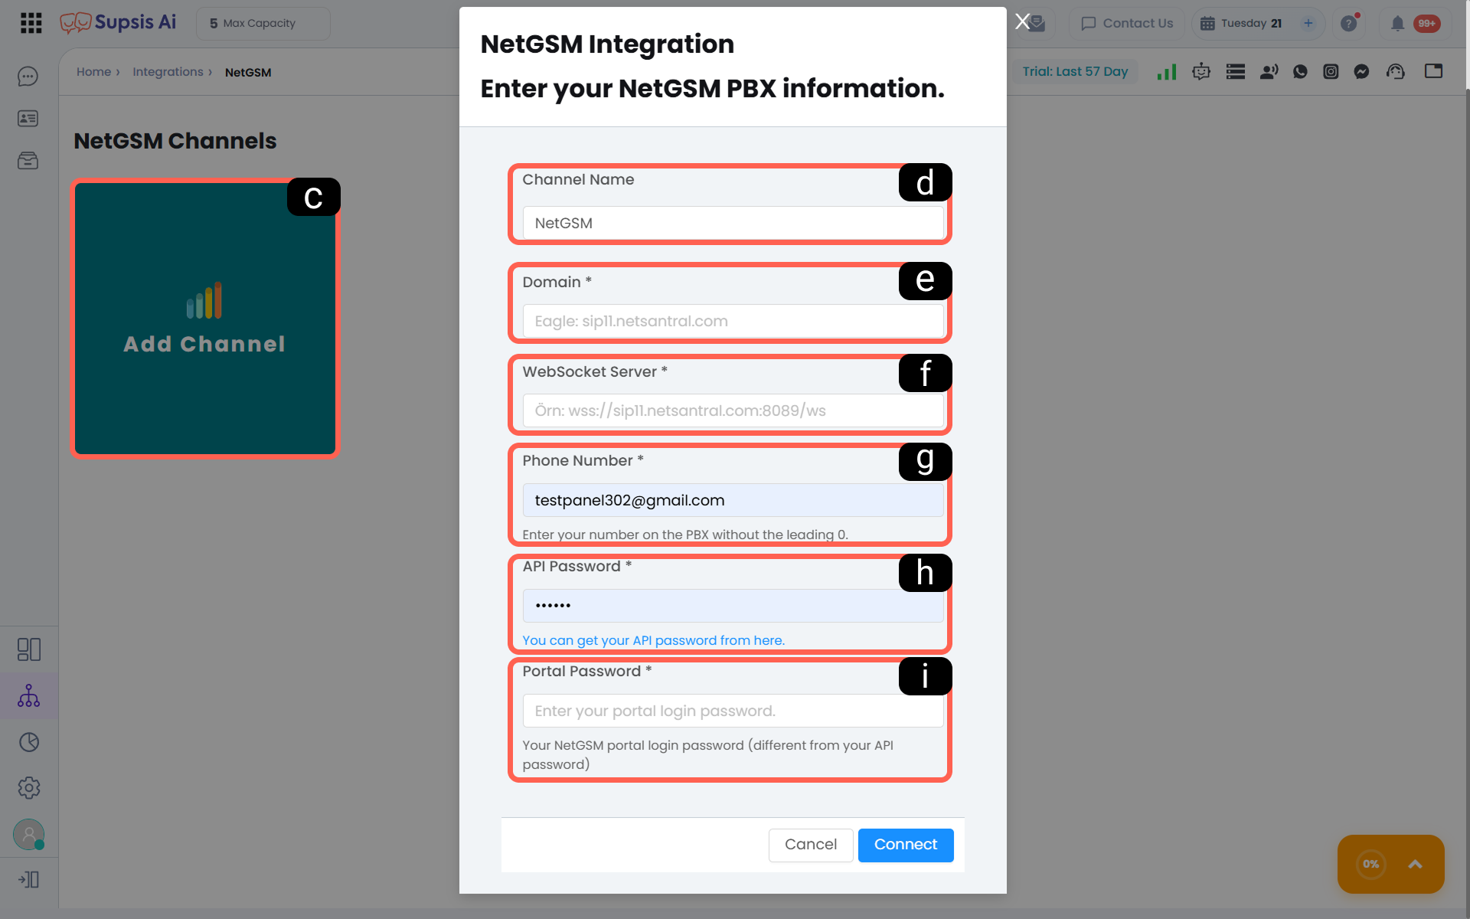The height and width of the screenshot is (919, 1470).
Task: Click the 0% progress circle
Action: coord(1371,865)
